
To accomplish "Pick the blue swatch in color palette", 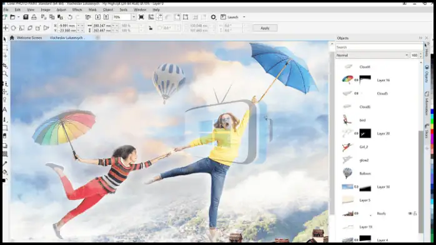I will 432,111.
